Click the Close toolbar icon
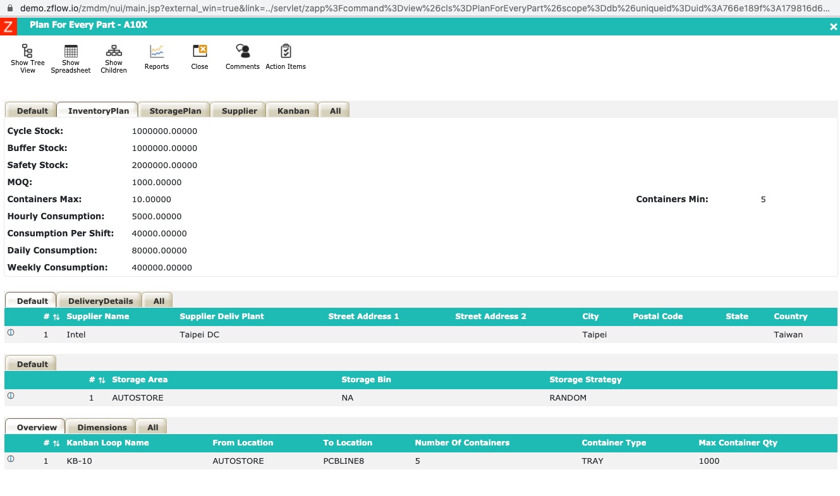This screenshot has height=496, width=840. tap(200, 51)
